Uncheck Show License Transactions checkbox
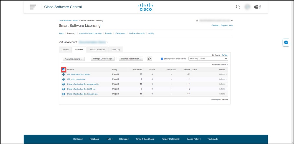Image resolution: width=294 pixels, height=144 pixels. click(x=162, y=59)
